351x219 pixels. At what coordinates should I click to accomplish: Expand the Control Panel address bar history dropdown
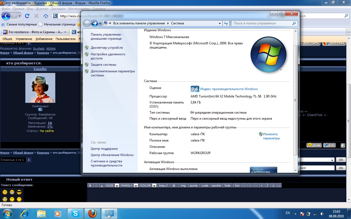pyautogui.click(x=220, y=23)
